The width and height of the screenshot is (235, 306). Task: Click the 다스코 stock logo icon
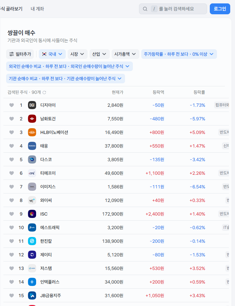pyautogui.click(x=32, y=159)
